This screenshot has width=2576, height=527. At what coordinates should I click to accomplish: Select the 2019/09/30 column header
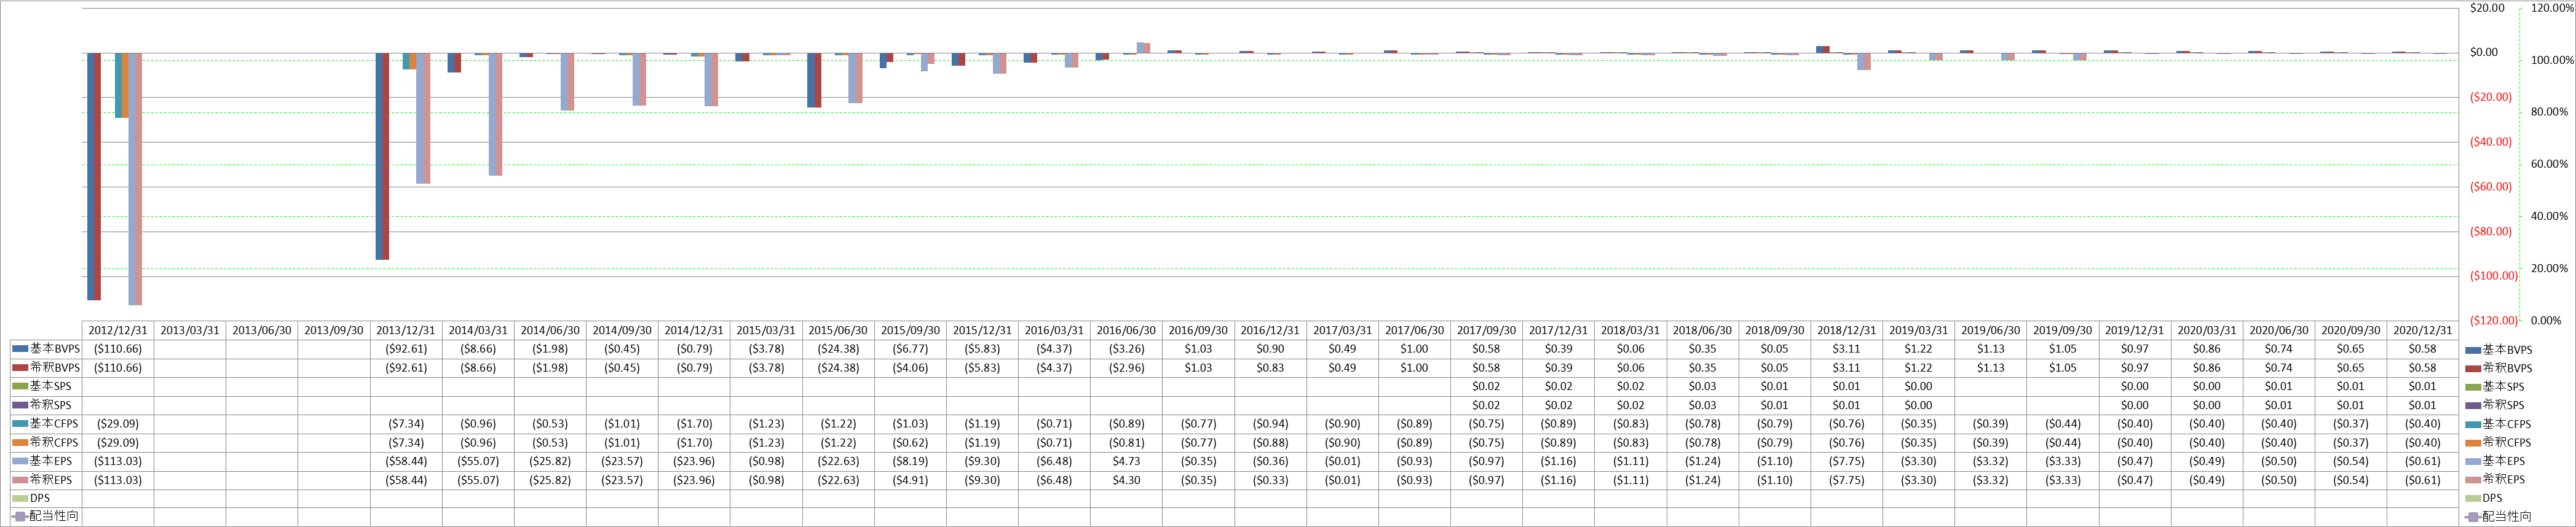click(x=2062, y=330)
